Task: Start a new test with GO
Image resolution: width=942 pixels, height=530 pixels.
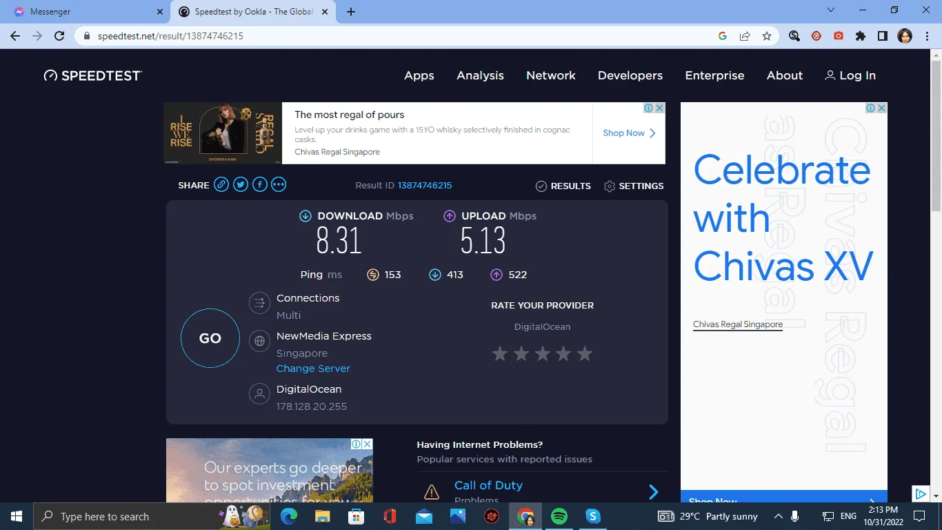Action: (x=210, y=338)
